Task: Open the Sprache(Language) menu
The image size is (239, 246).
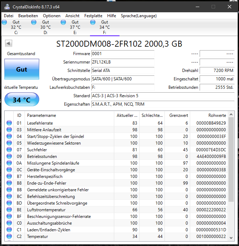Action: [138, 16]
